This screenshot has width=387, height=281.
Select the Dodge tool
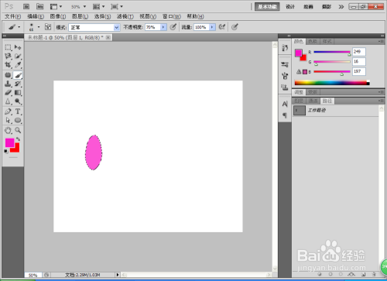tap(18, 101)
